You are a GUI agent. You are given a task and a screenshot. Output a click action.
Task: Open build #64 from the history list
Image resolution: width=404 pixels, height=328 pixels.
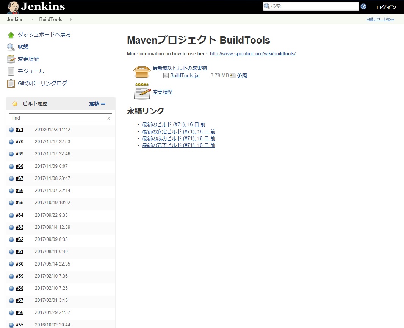pos(20,215)
